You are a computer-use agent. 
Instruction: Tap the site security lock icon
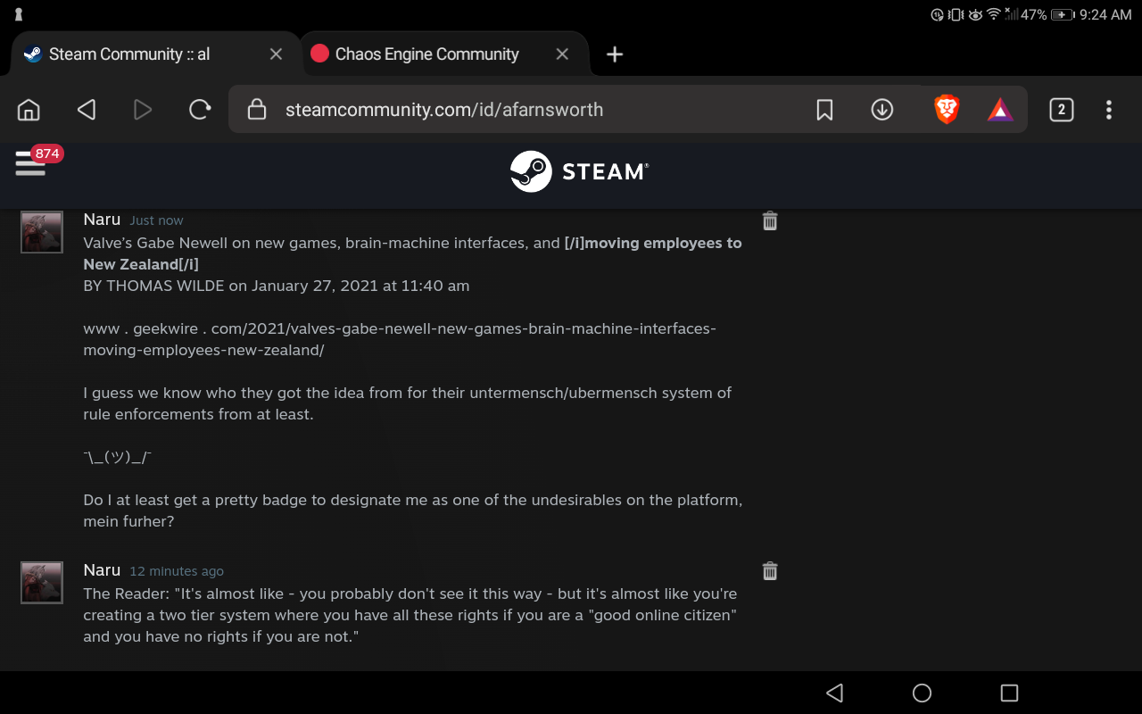tap(257, 110)
